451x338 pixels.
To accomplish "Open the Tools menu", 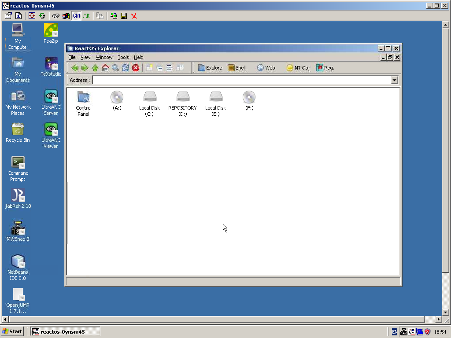I will pyautogui.click(x=123, y=57).
